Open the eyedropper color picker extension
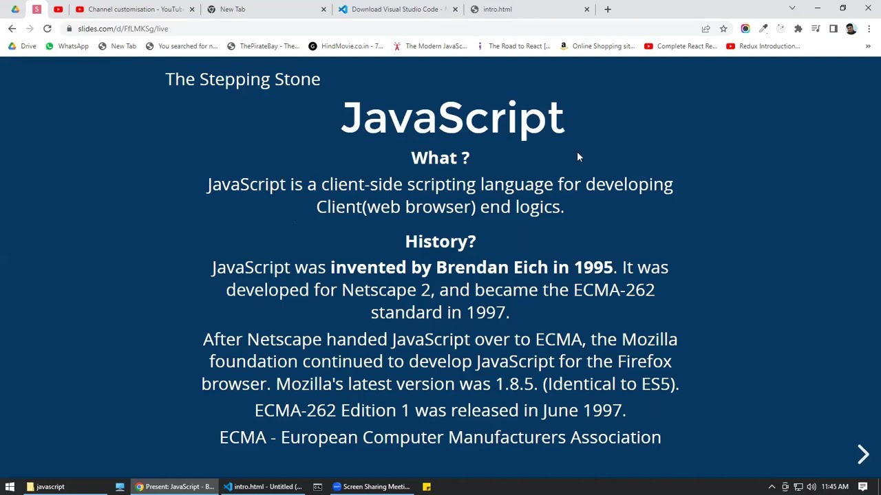Viewport: 881px width, 495px height. [763, 29]
